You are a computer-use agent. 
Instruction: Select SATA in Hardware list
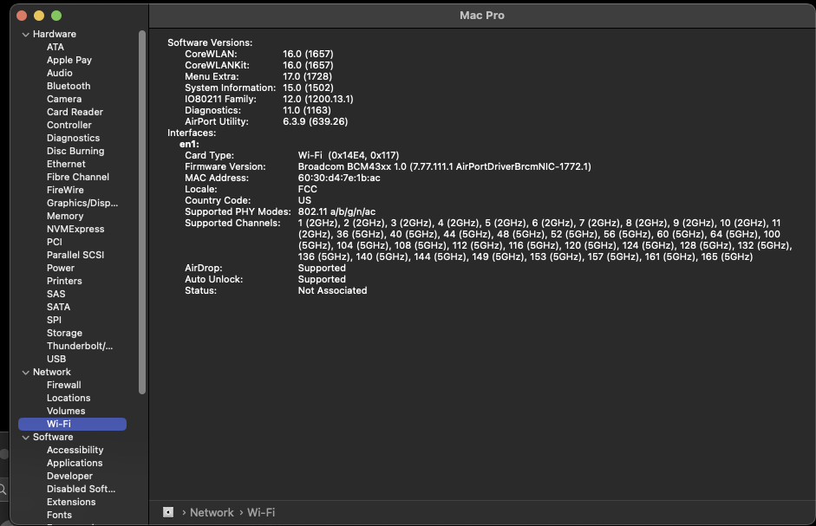[58, 307]
